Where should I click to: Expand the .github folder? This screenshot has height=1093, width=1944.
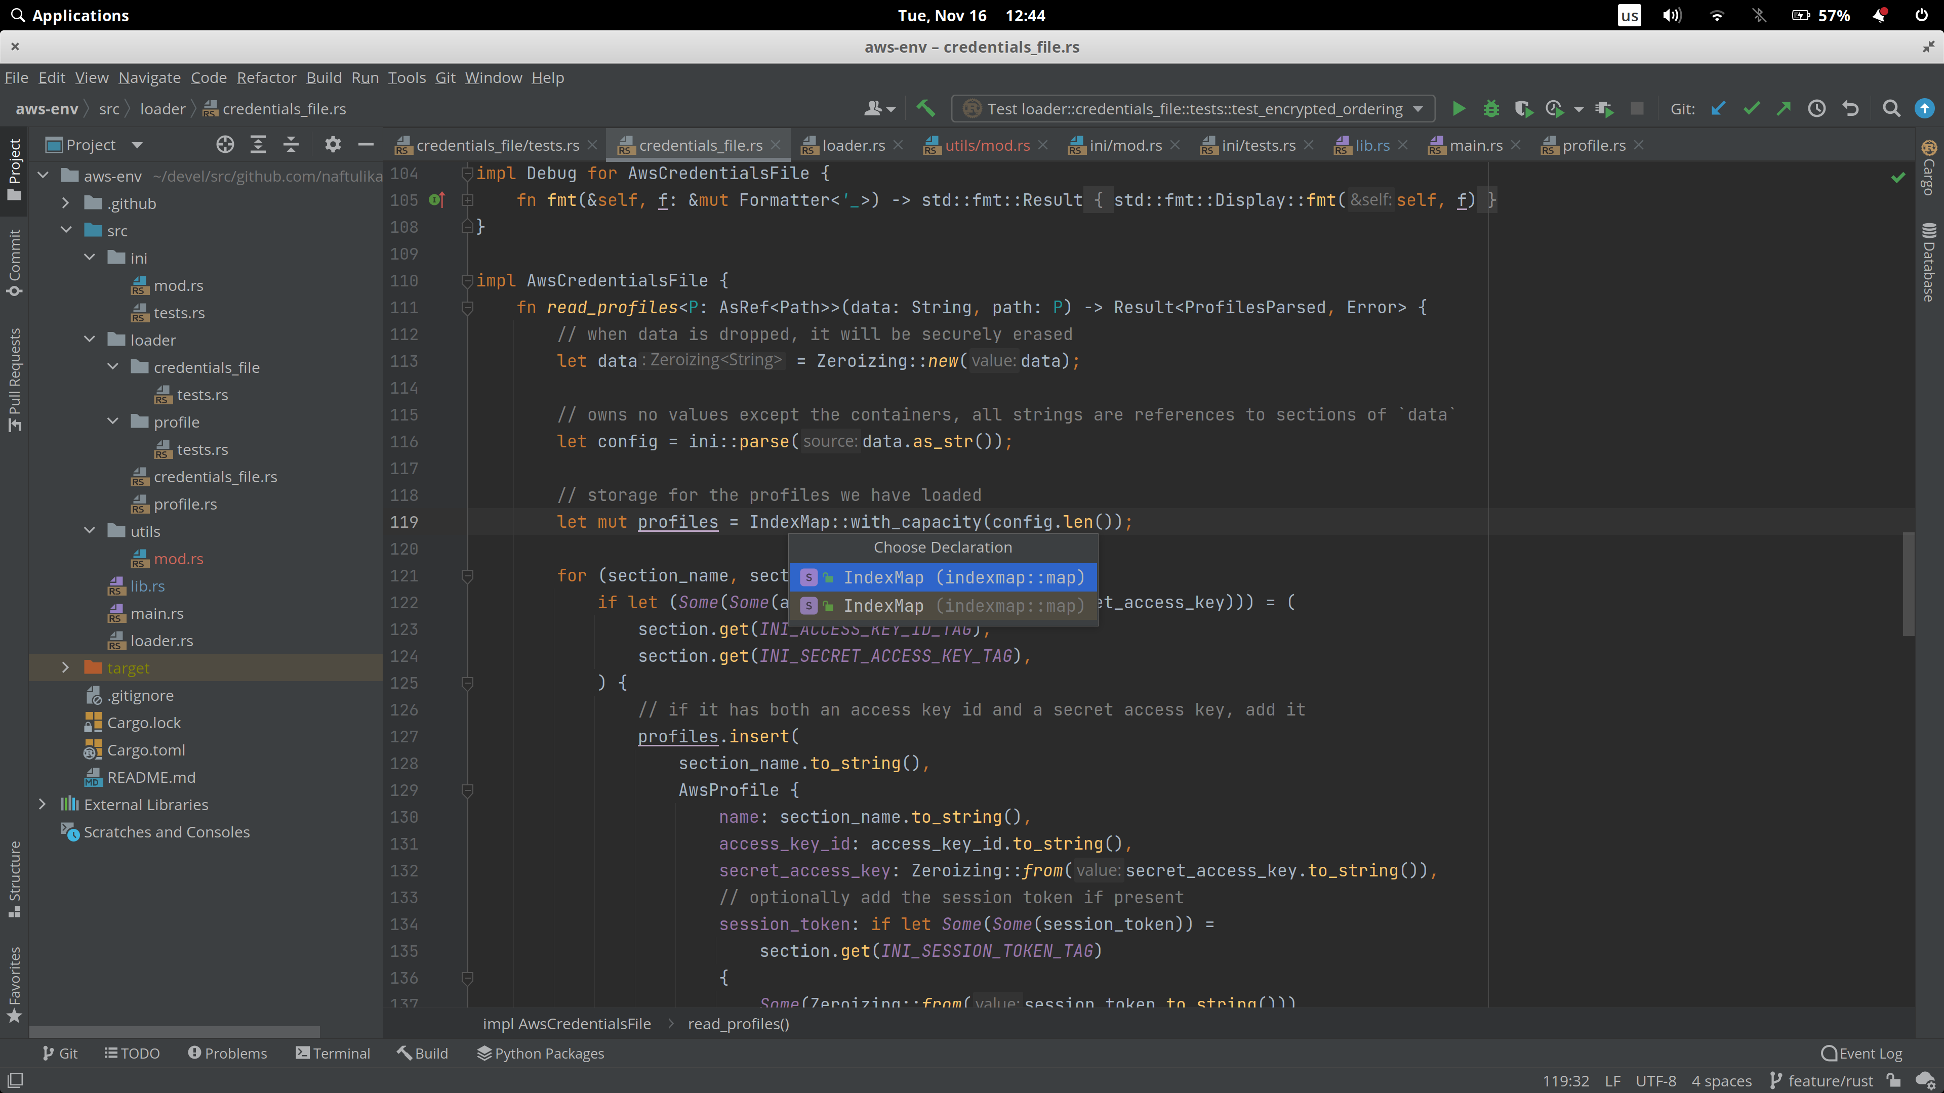pos(65,203)
